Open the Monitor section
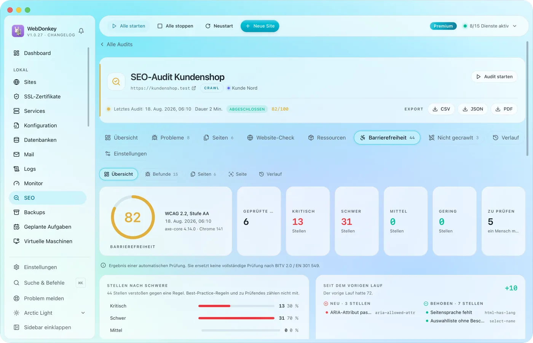Screen dimensions: 533x343 (x=48, y=183)
